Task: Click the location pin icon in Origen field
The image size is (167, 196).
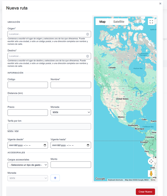Action: tap(88, 34)
